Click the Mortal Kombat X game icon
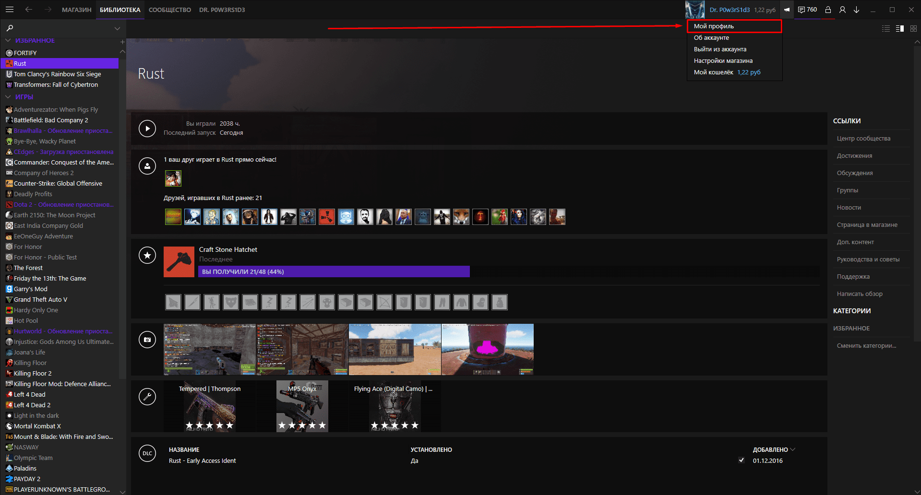This screenshot has width=921, height=495. click(9, 426)
